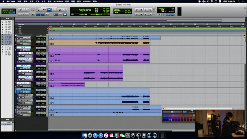Screen dimensions: 247x139
Task: Click the Return to Zero button
Action: [137, 14]
